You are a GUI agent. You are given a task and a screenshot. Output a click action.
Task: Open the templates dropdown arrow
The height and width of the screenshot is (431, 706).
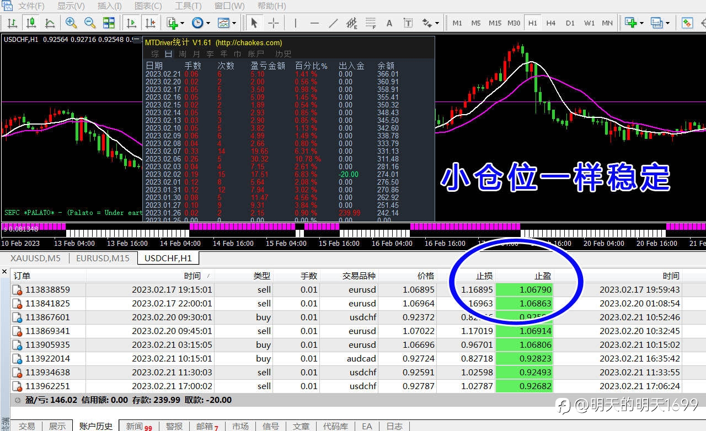[x=234, y=23]
